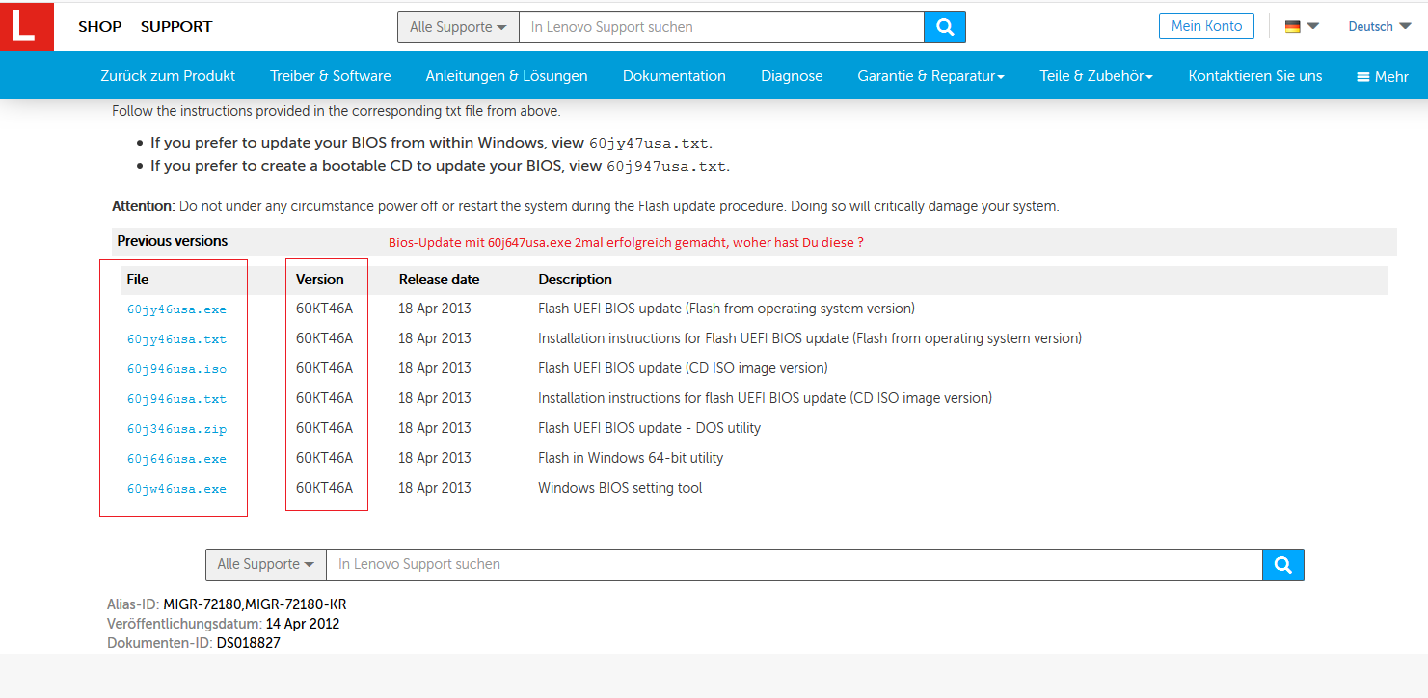Click the Previous versions heading
Viewport: 1428px width, 698px height.
[x=173, y=241]
